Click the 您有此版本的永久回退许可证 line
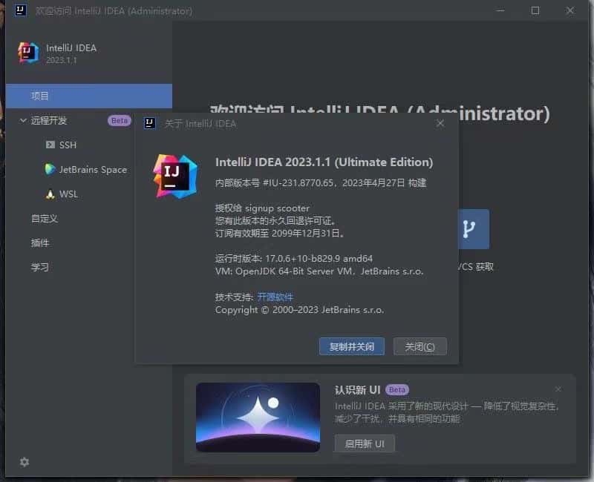The image size is (594, 482). coord(275,220)
